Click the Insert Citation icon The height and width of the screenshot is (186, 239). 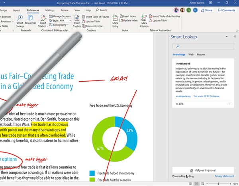[43, 18]
